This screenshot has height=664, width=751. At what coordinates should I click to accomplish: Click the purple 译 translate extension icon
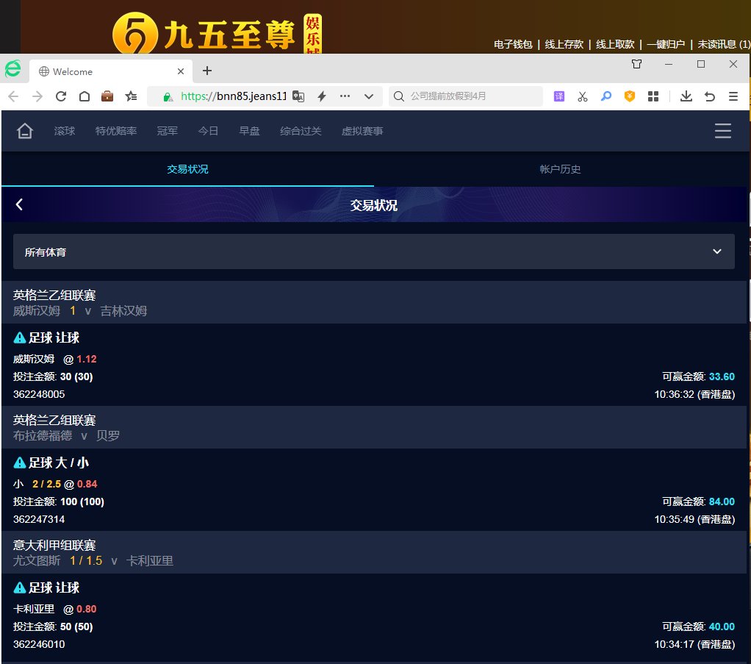(559, 96)
